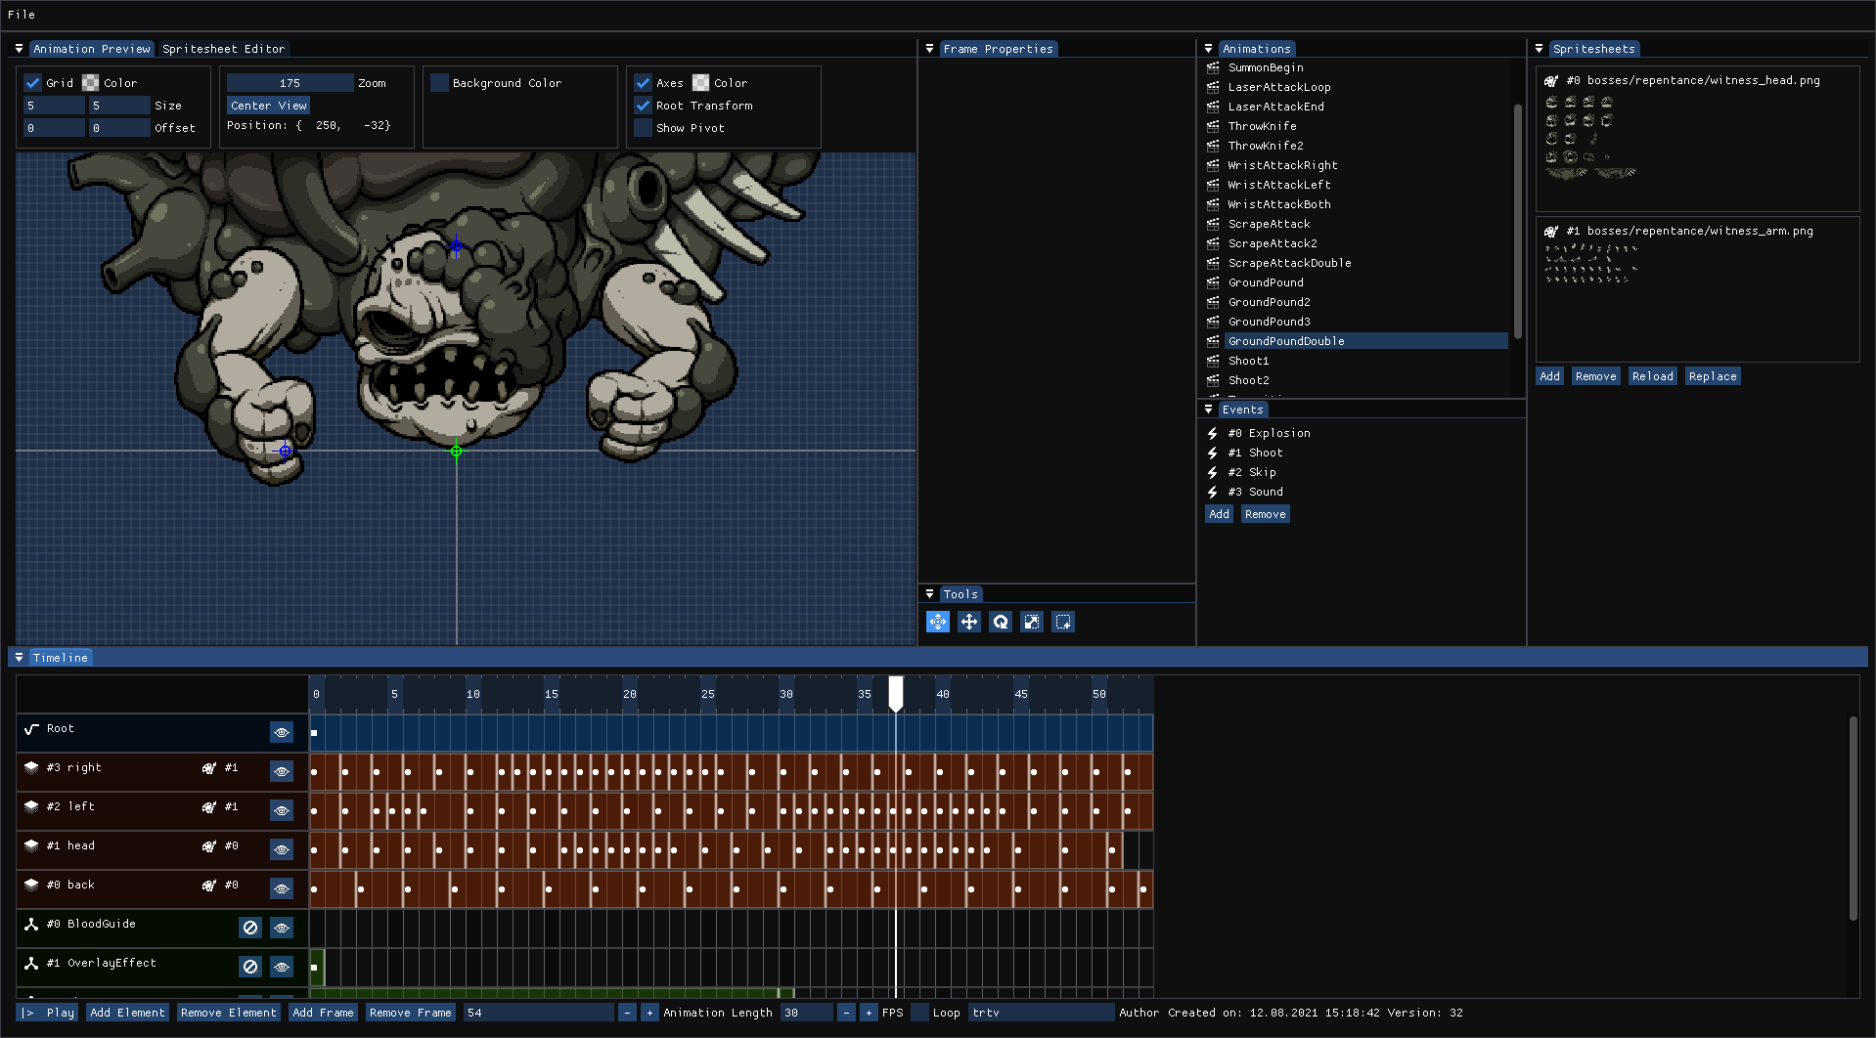Click the Reload spritesheet button
1876x1038 pixels.
point(1652,376)
